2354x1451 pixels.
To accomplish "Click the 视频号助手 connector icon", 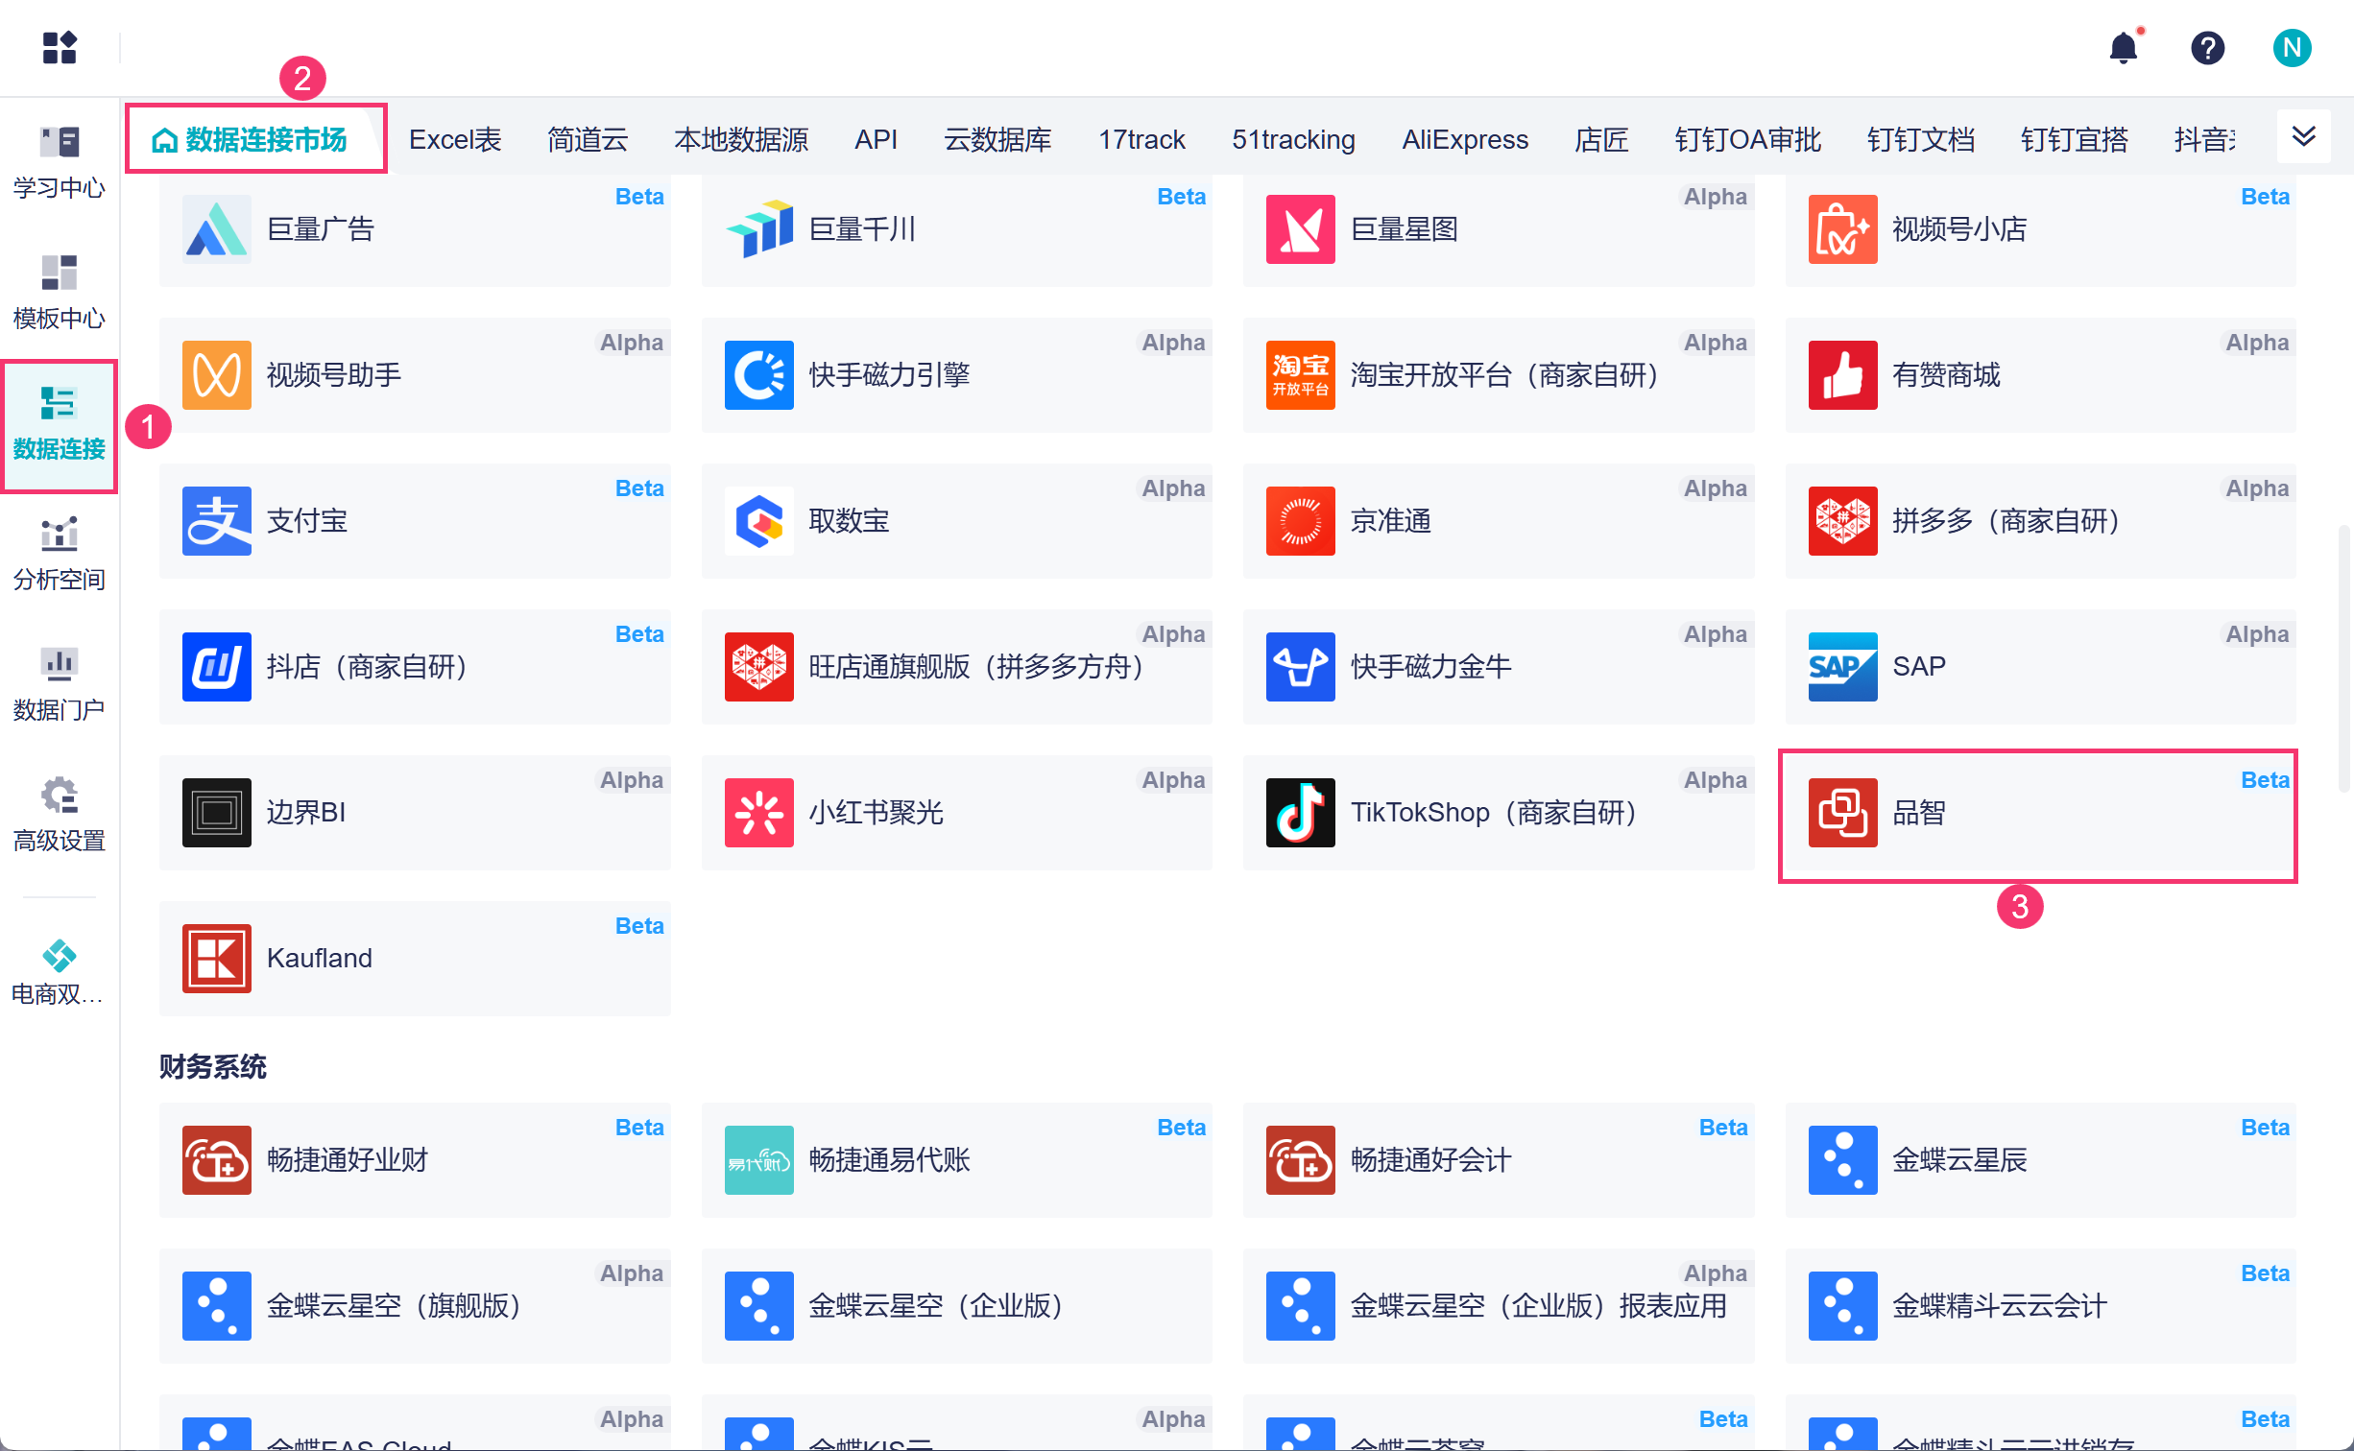I will (x=217, y=375).
